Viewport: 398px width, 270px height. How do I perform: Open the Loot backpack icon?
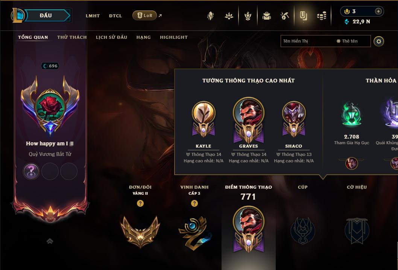pyautogui.click(x=266, y=16)
